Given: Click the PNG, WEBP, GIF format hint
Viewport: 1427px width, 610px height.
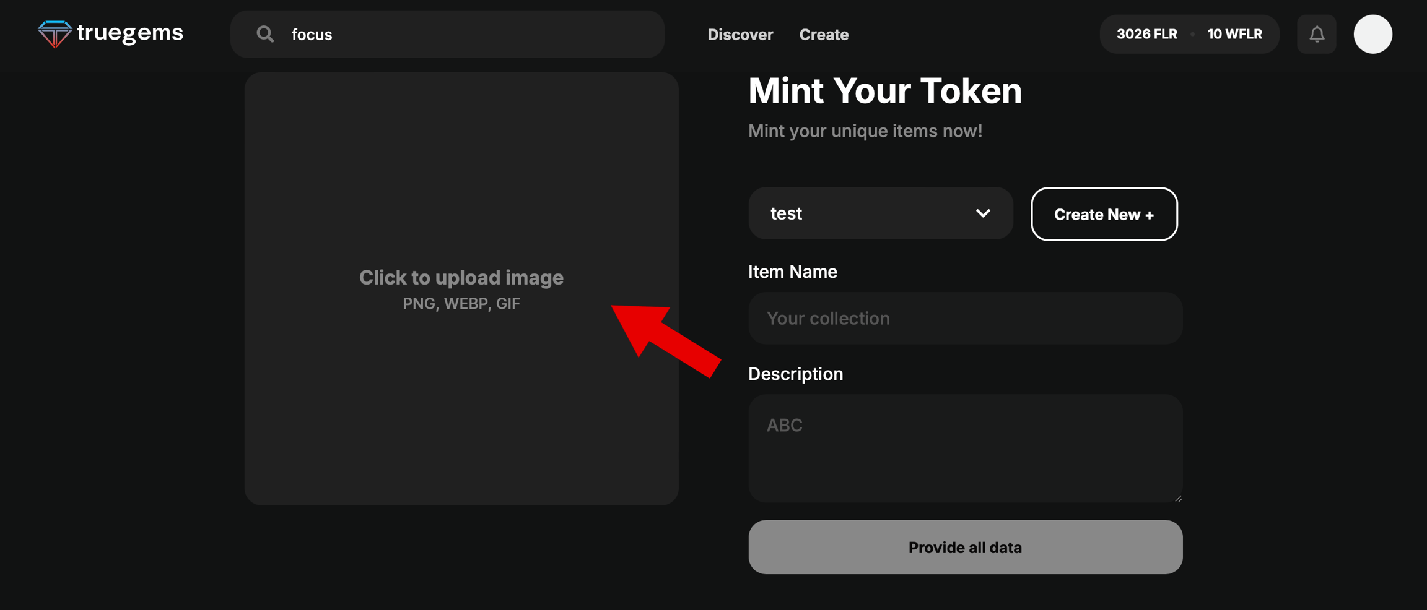Looking at the screenshot, I should [461, 304].
